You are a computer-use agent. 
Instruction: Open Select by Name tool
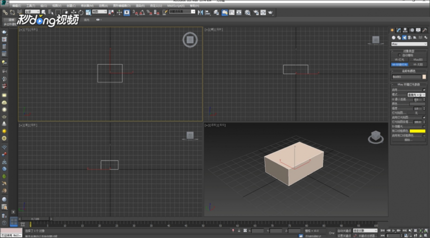click(50, 12)
